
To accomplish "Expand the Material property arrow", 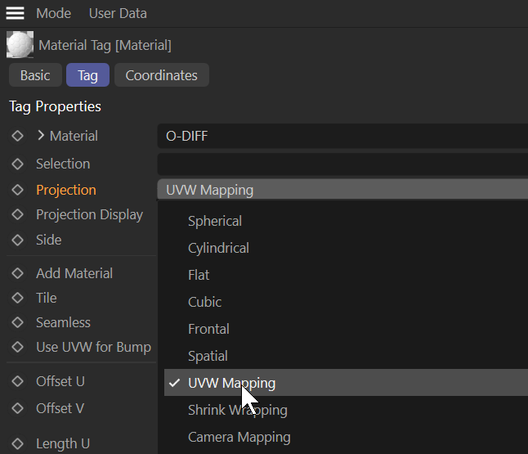I will pyautogui.click(x=41, y=136).
